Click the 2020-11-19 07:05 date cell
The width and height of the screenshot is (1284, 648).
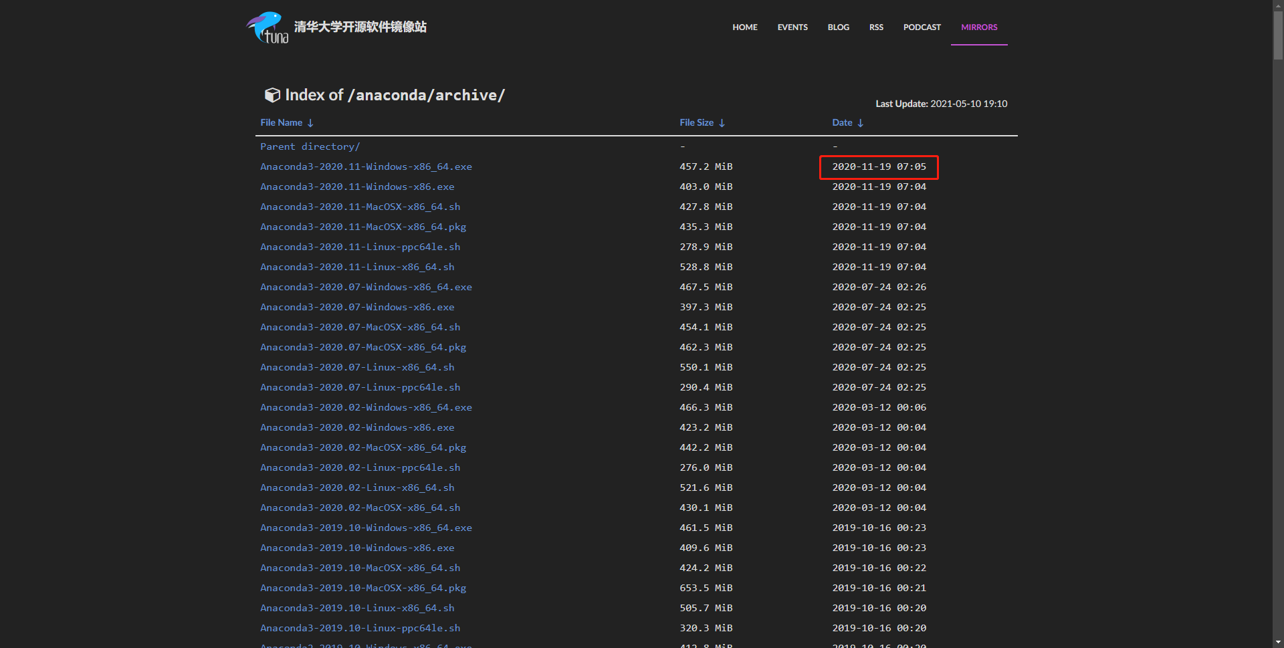click(x=879, y=167)
